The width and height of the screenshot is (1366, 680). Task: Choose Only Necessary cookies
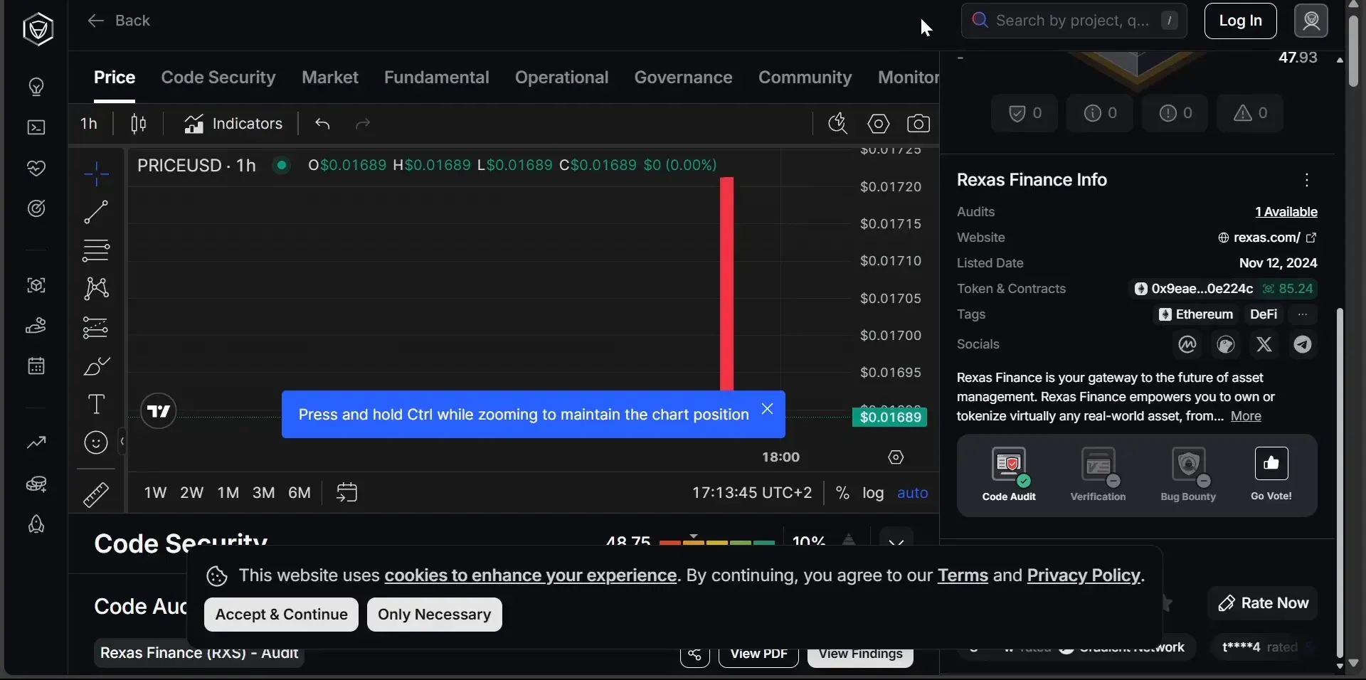[x=434, y=615]
